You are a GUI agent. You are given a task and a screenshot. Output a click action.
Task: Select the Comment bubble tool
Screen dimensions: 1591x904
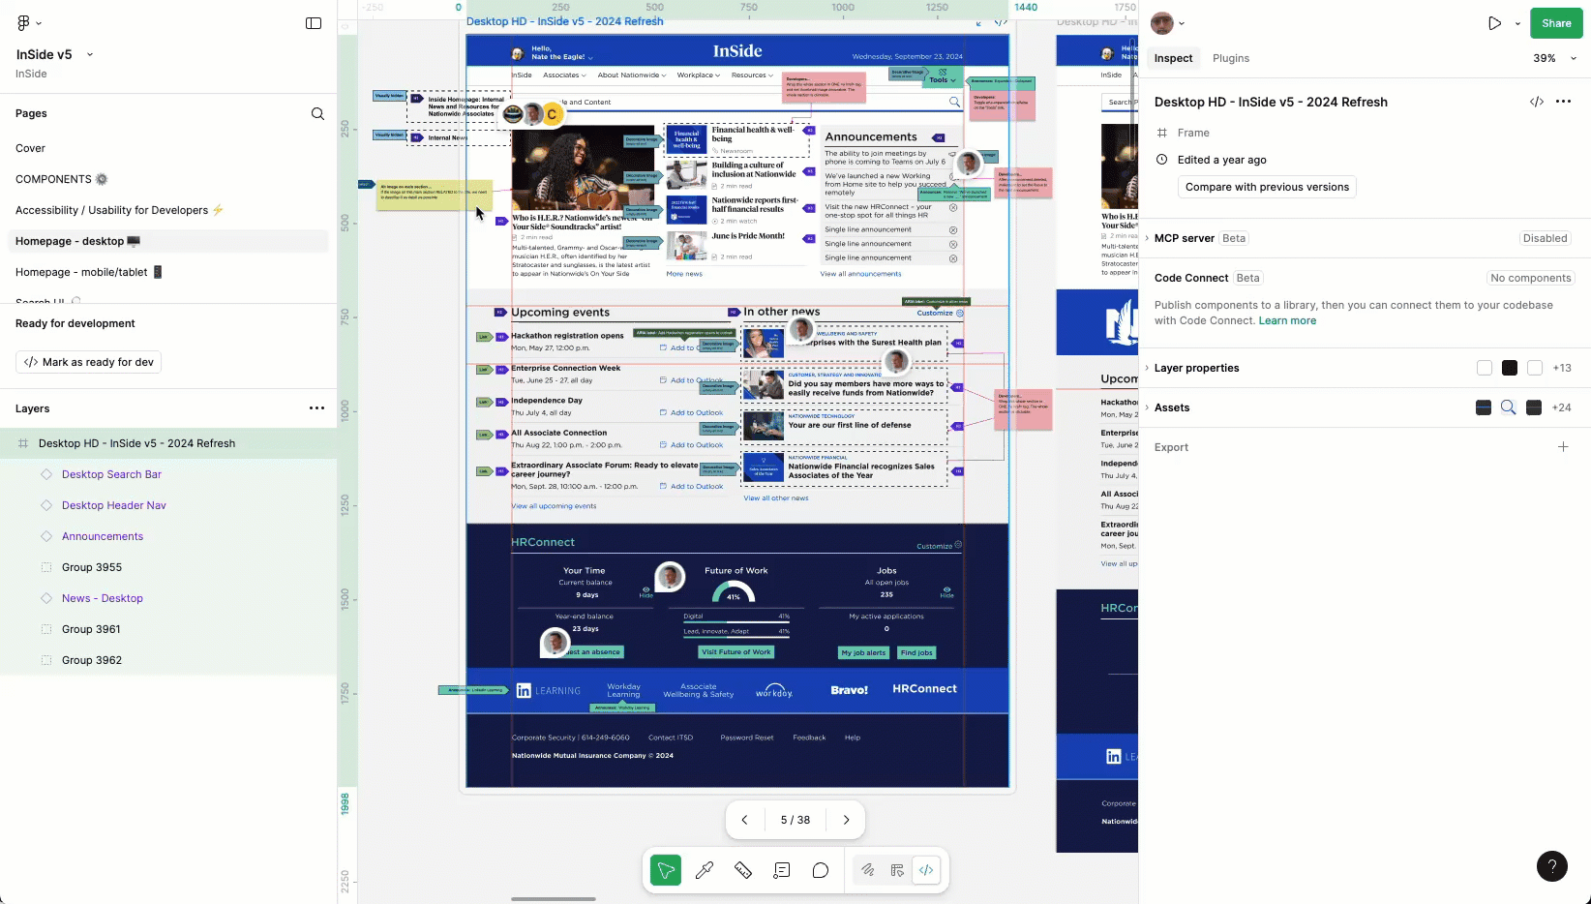[x=821, y=870]
